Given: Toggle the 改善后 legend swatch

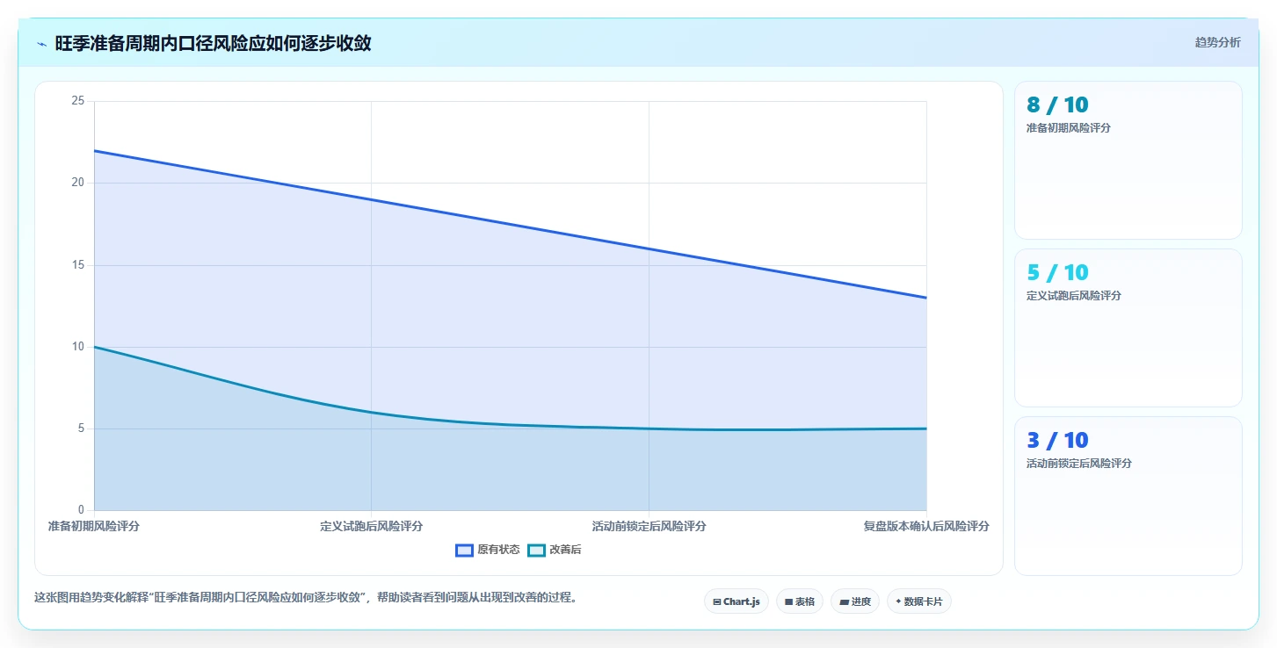Looking at the screenshot, I should 536,551.
